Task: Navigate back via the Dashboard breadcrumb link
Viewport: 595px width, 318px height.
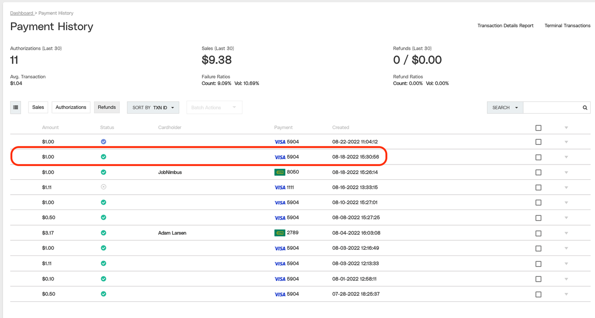Action: pos(22,13)
